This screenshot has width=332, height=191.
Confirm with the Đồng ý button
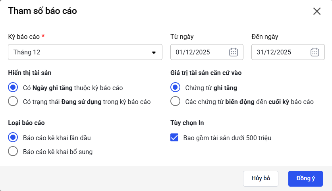click(305, 178)
